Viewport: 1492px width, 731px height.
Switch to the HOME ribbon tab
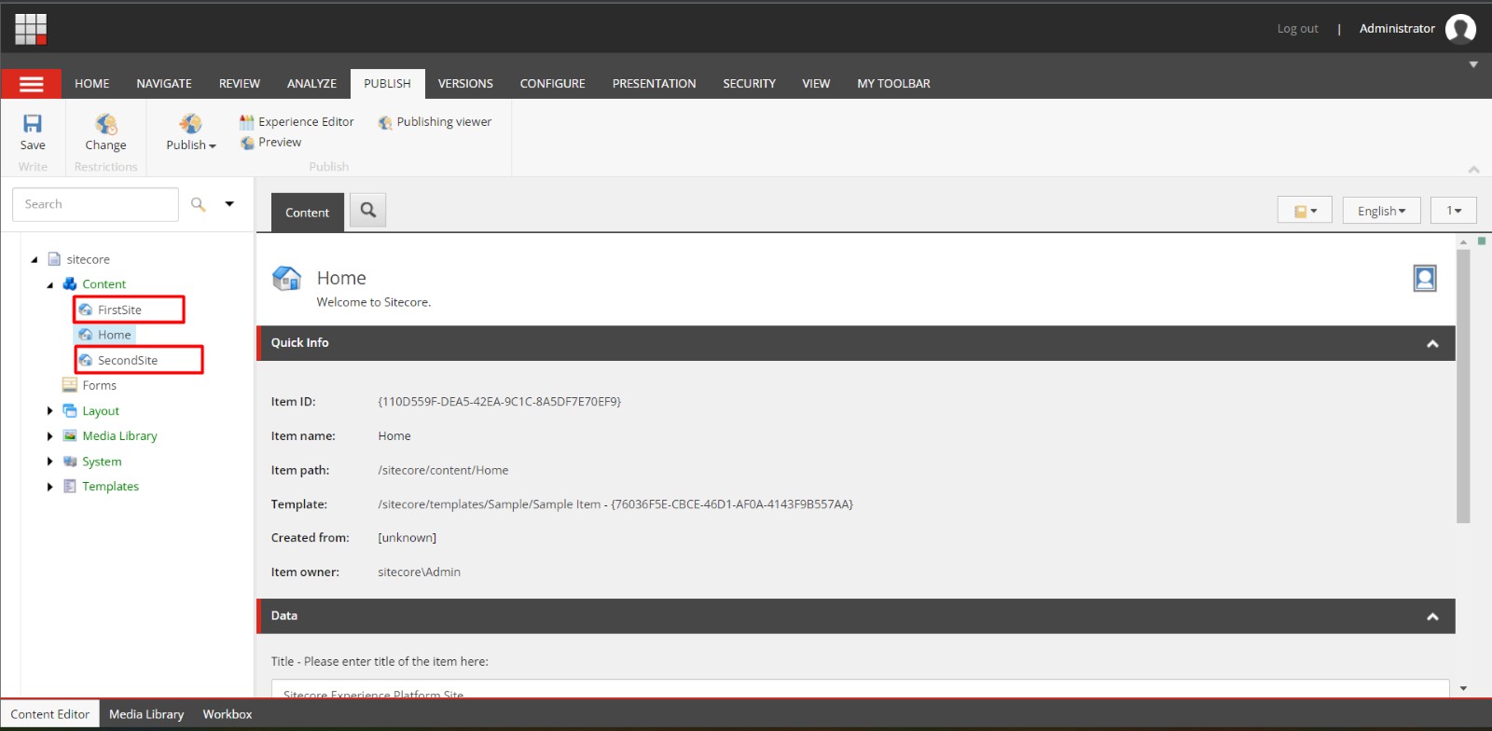pyautogui.click(x=92, y=84)
